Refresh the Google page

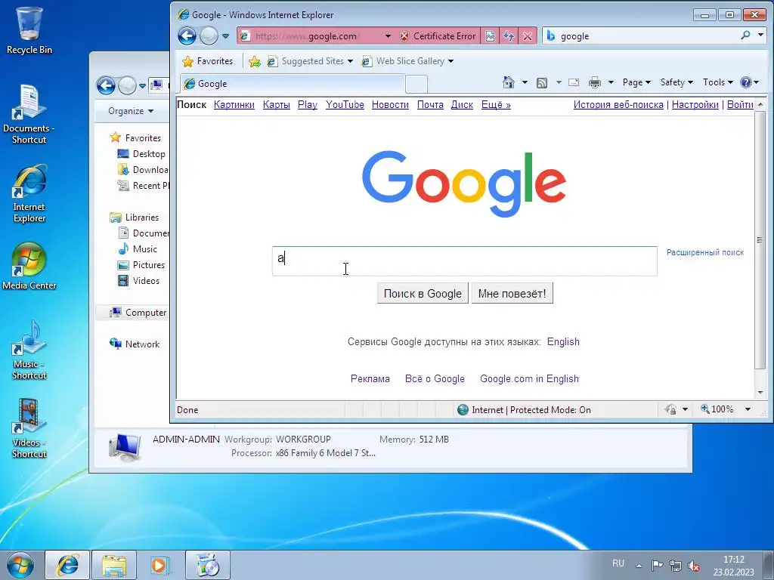(x=509, y=36)
